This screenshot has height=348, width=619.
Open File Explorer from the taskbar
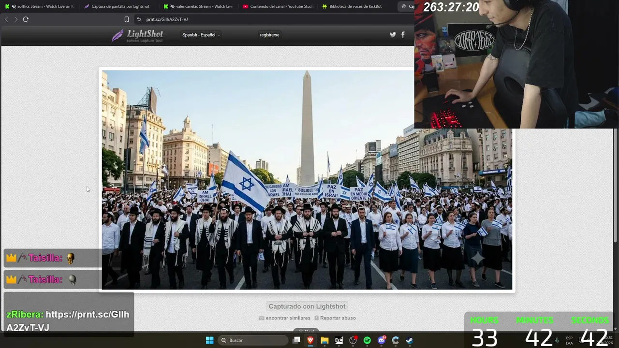324,340
